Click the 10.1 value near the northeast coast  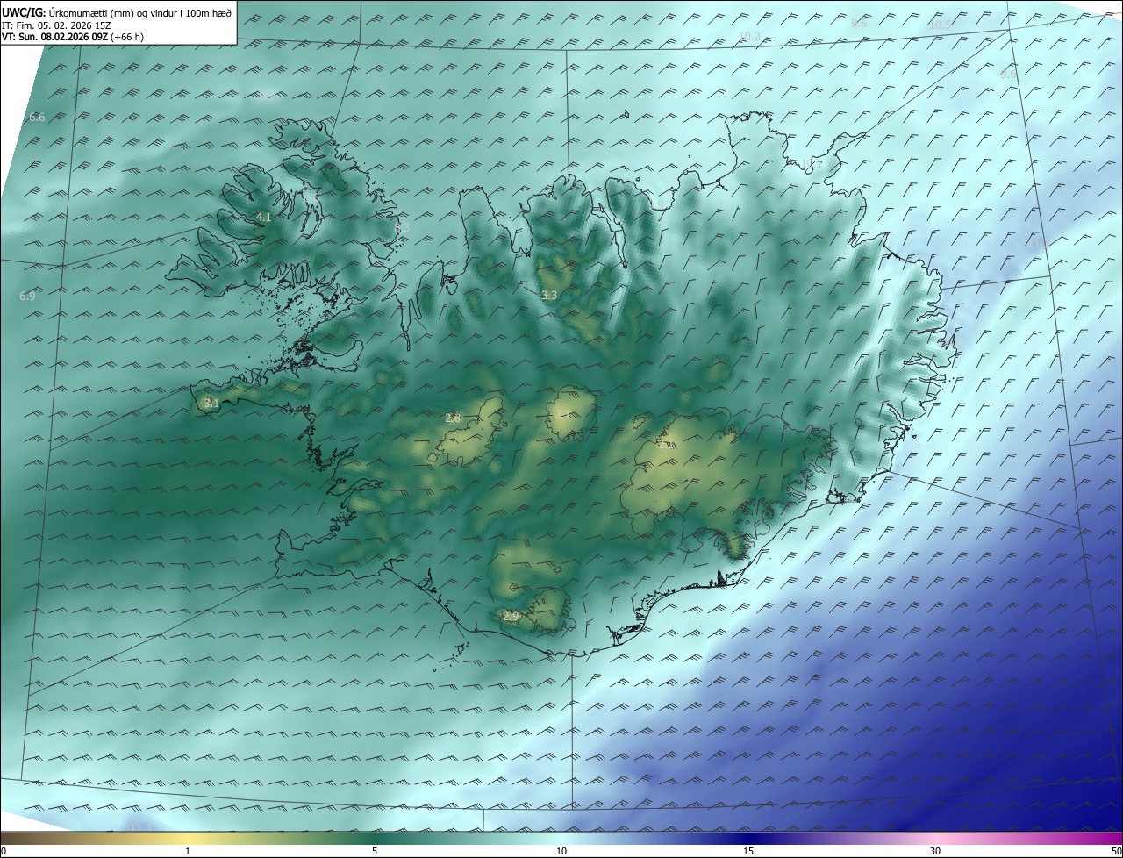pos(811,164)
